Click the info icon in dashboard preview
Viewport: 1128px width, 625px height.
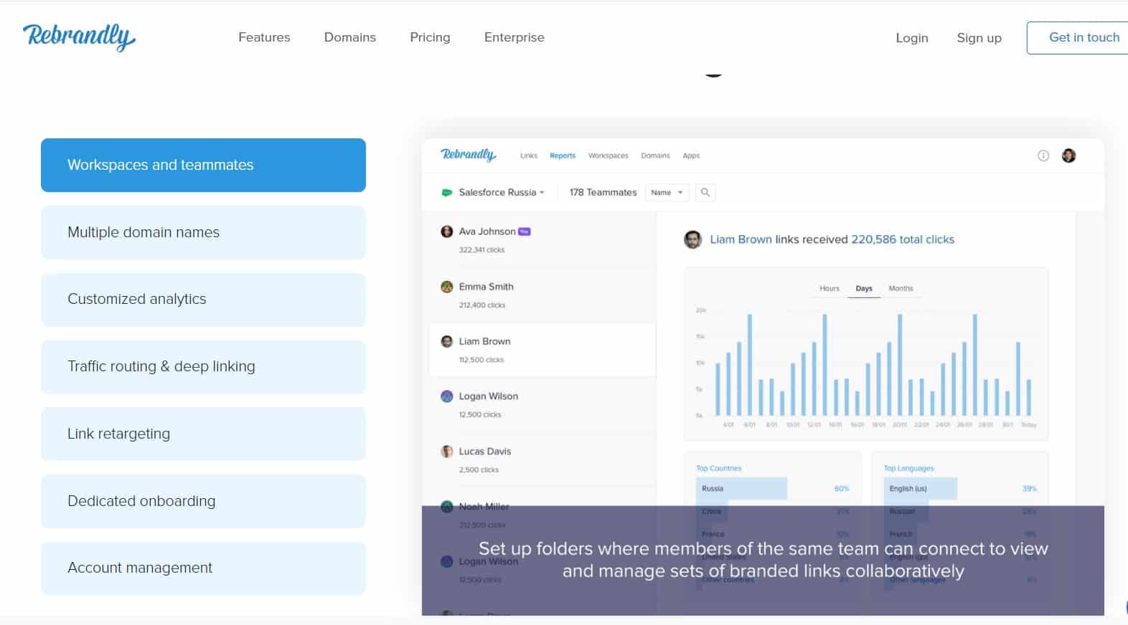pyautogui.click(x=1043, y=156)
